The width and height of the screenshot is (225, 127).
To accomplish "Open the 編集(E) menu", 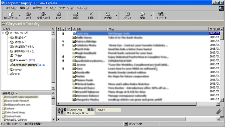I will pyautogui.click(x=24, y=8).
